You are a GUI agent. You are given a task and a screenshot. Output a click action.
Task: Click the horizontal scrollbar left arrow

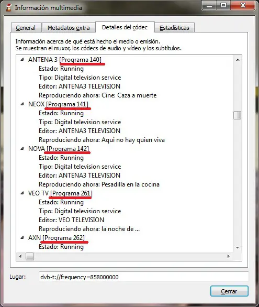point(20,256)
